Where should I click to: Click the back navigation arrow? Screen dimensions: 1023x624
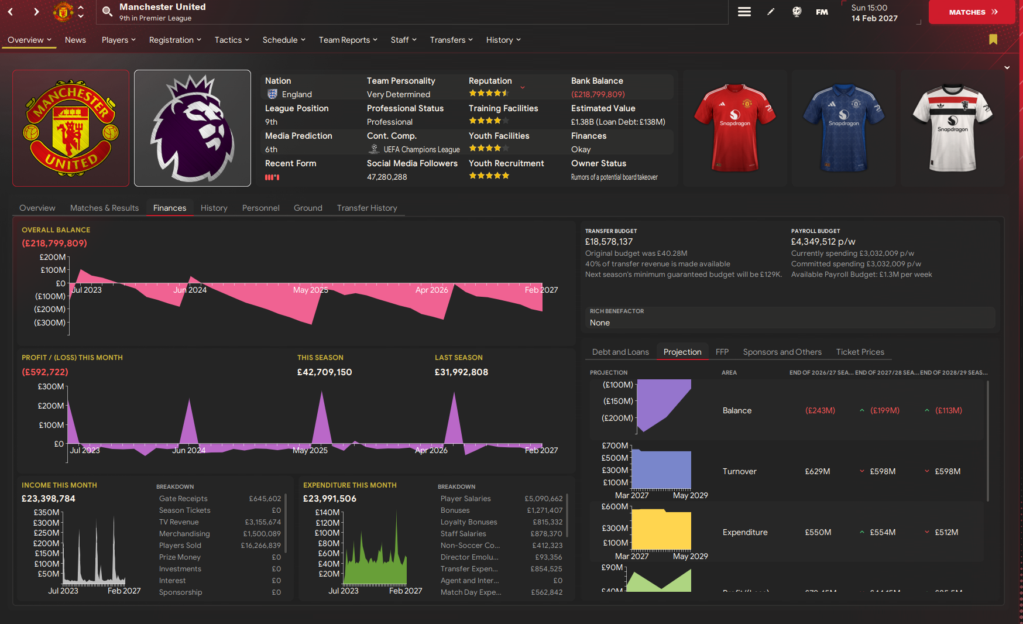[x=11, y=12]
